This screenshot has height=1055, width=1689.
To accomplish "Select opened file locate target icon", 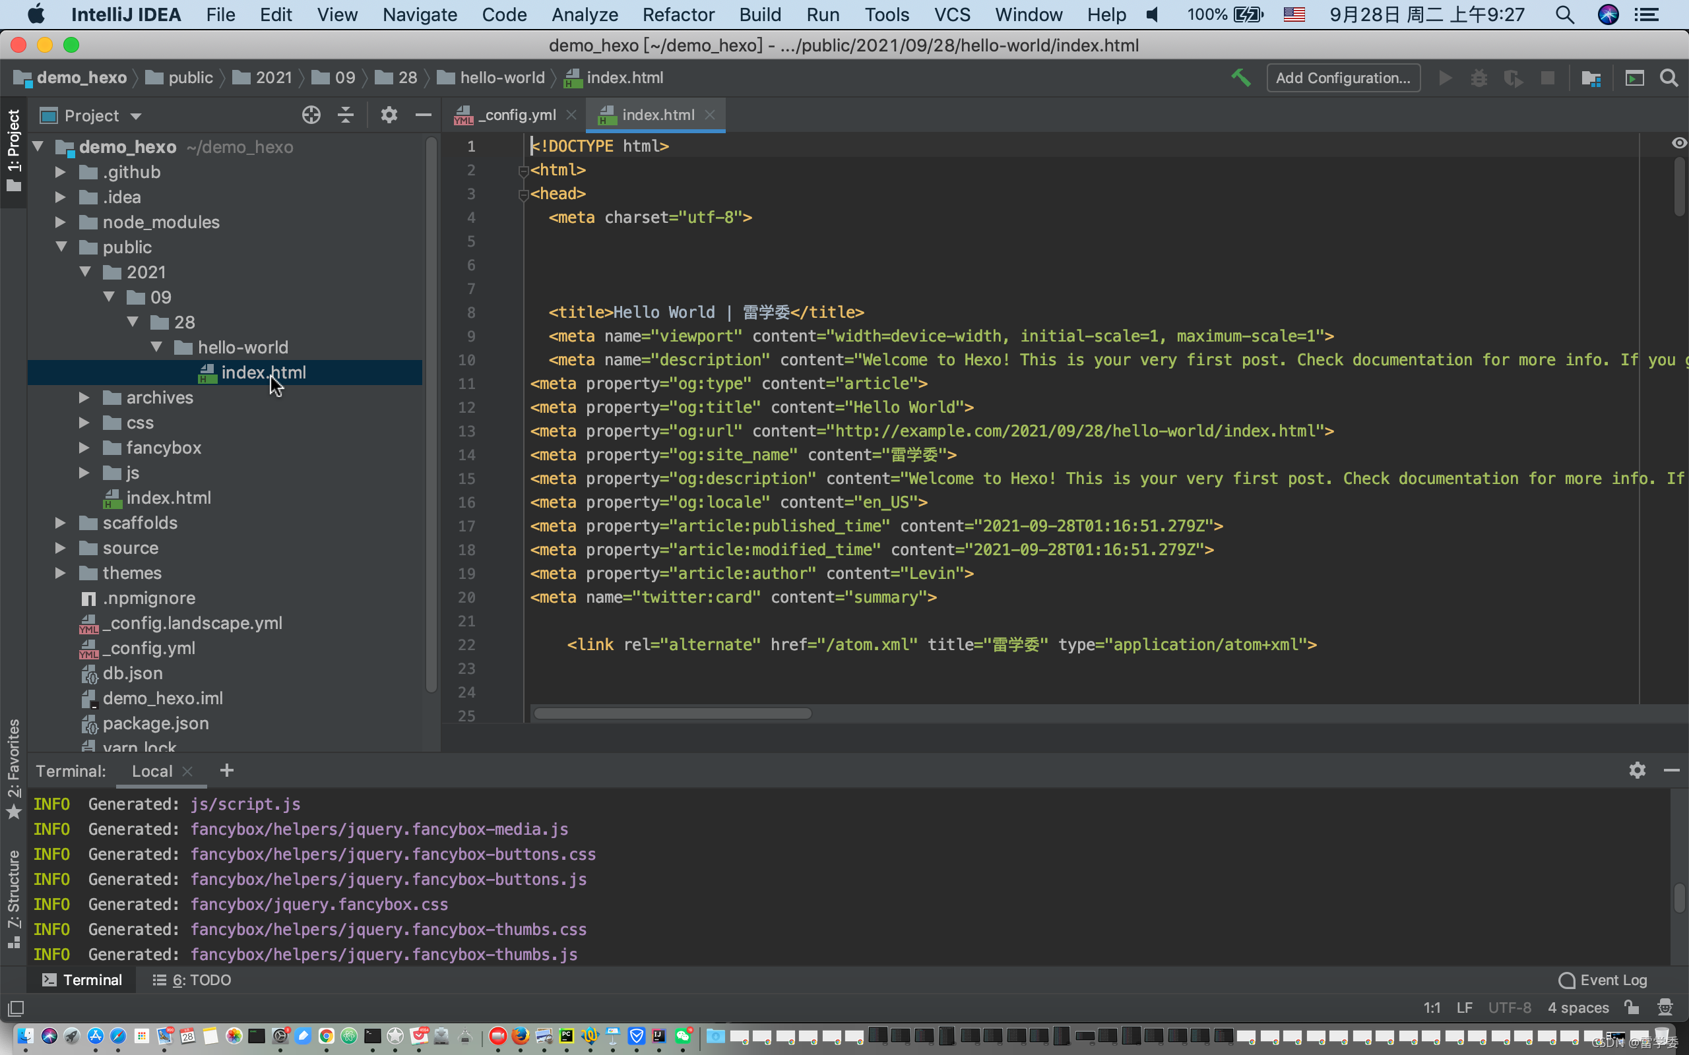I will [x=311, y=115].
